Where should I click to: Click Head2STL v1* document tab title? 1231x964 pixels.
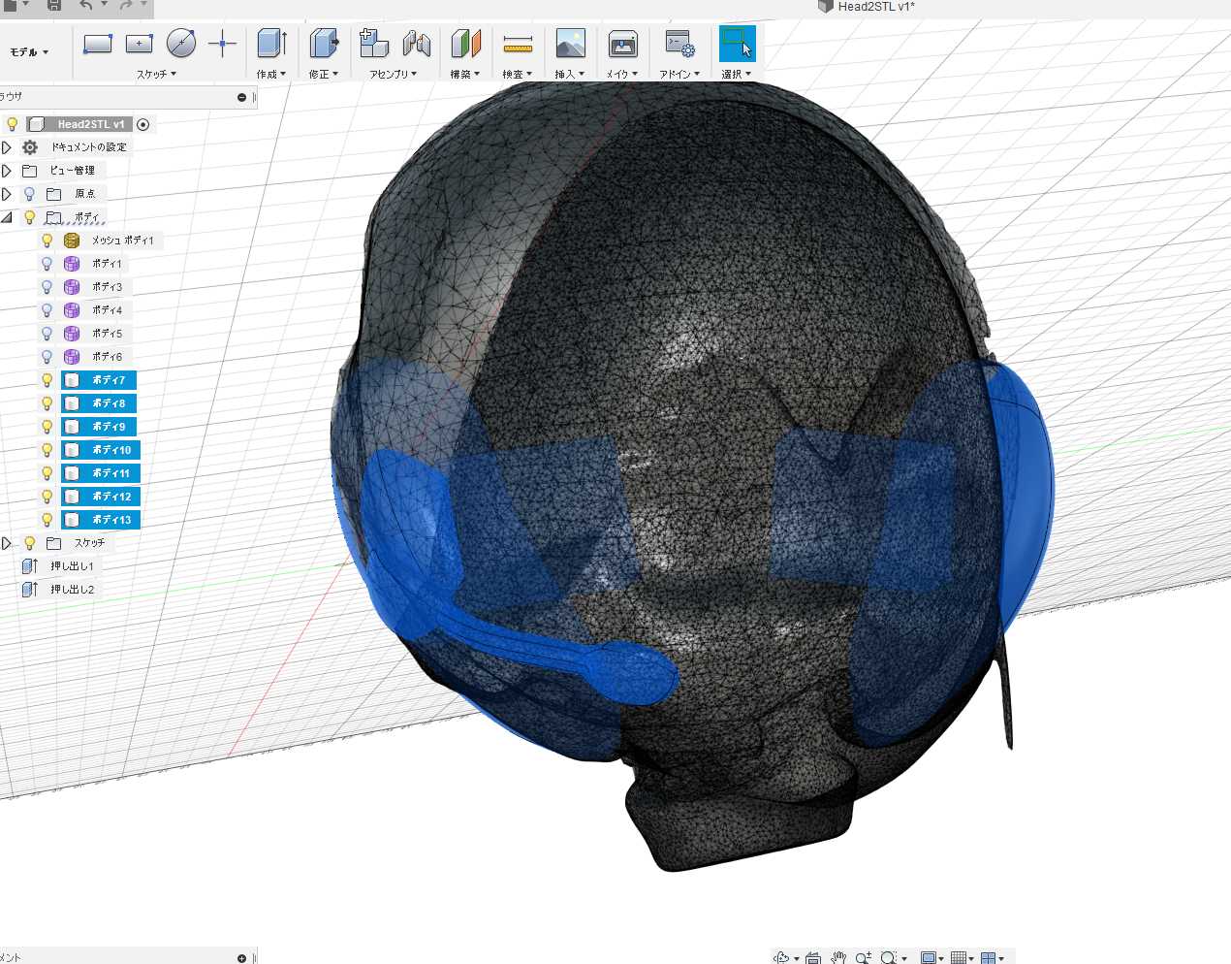click(x=875, y=6)
